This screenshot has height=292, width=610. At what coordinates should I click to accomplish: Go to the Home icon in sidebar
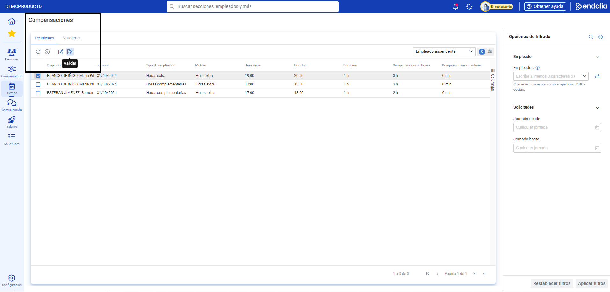tap(12, 21)
